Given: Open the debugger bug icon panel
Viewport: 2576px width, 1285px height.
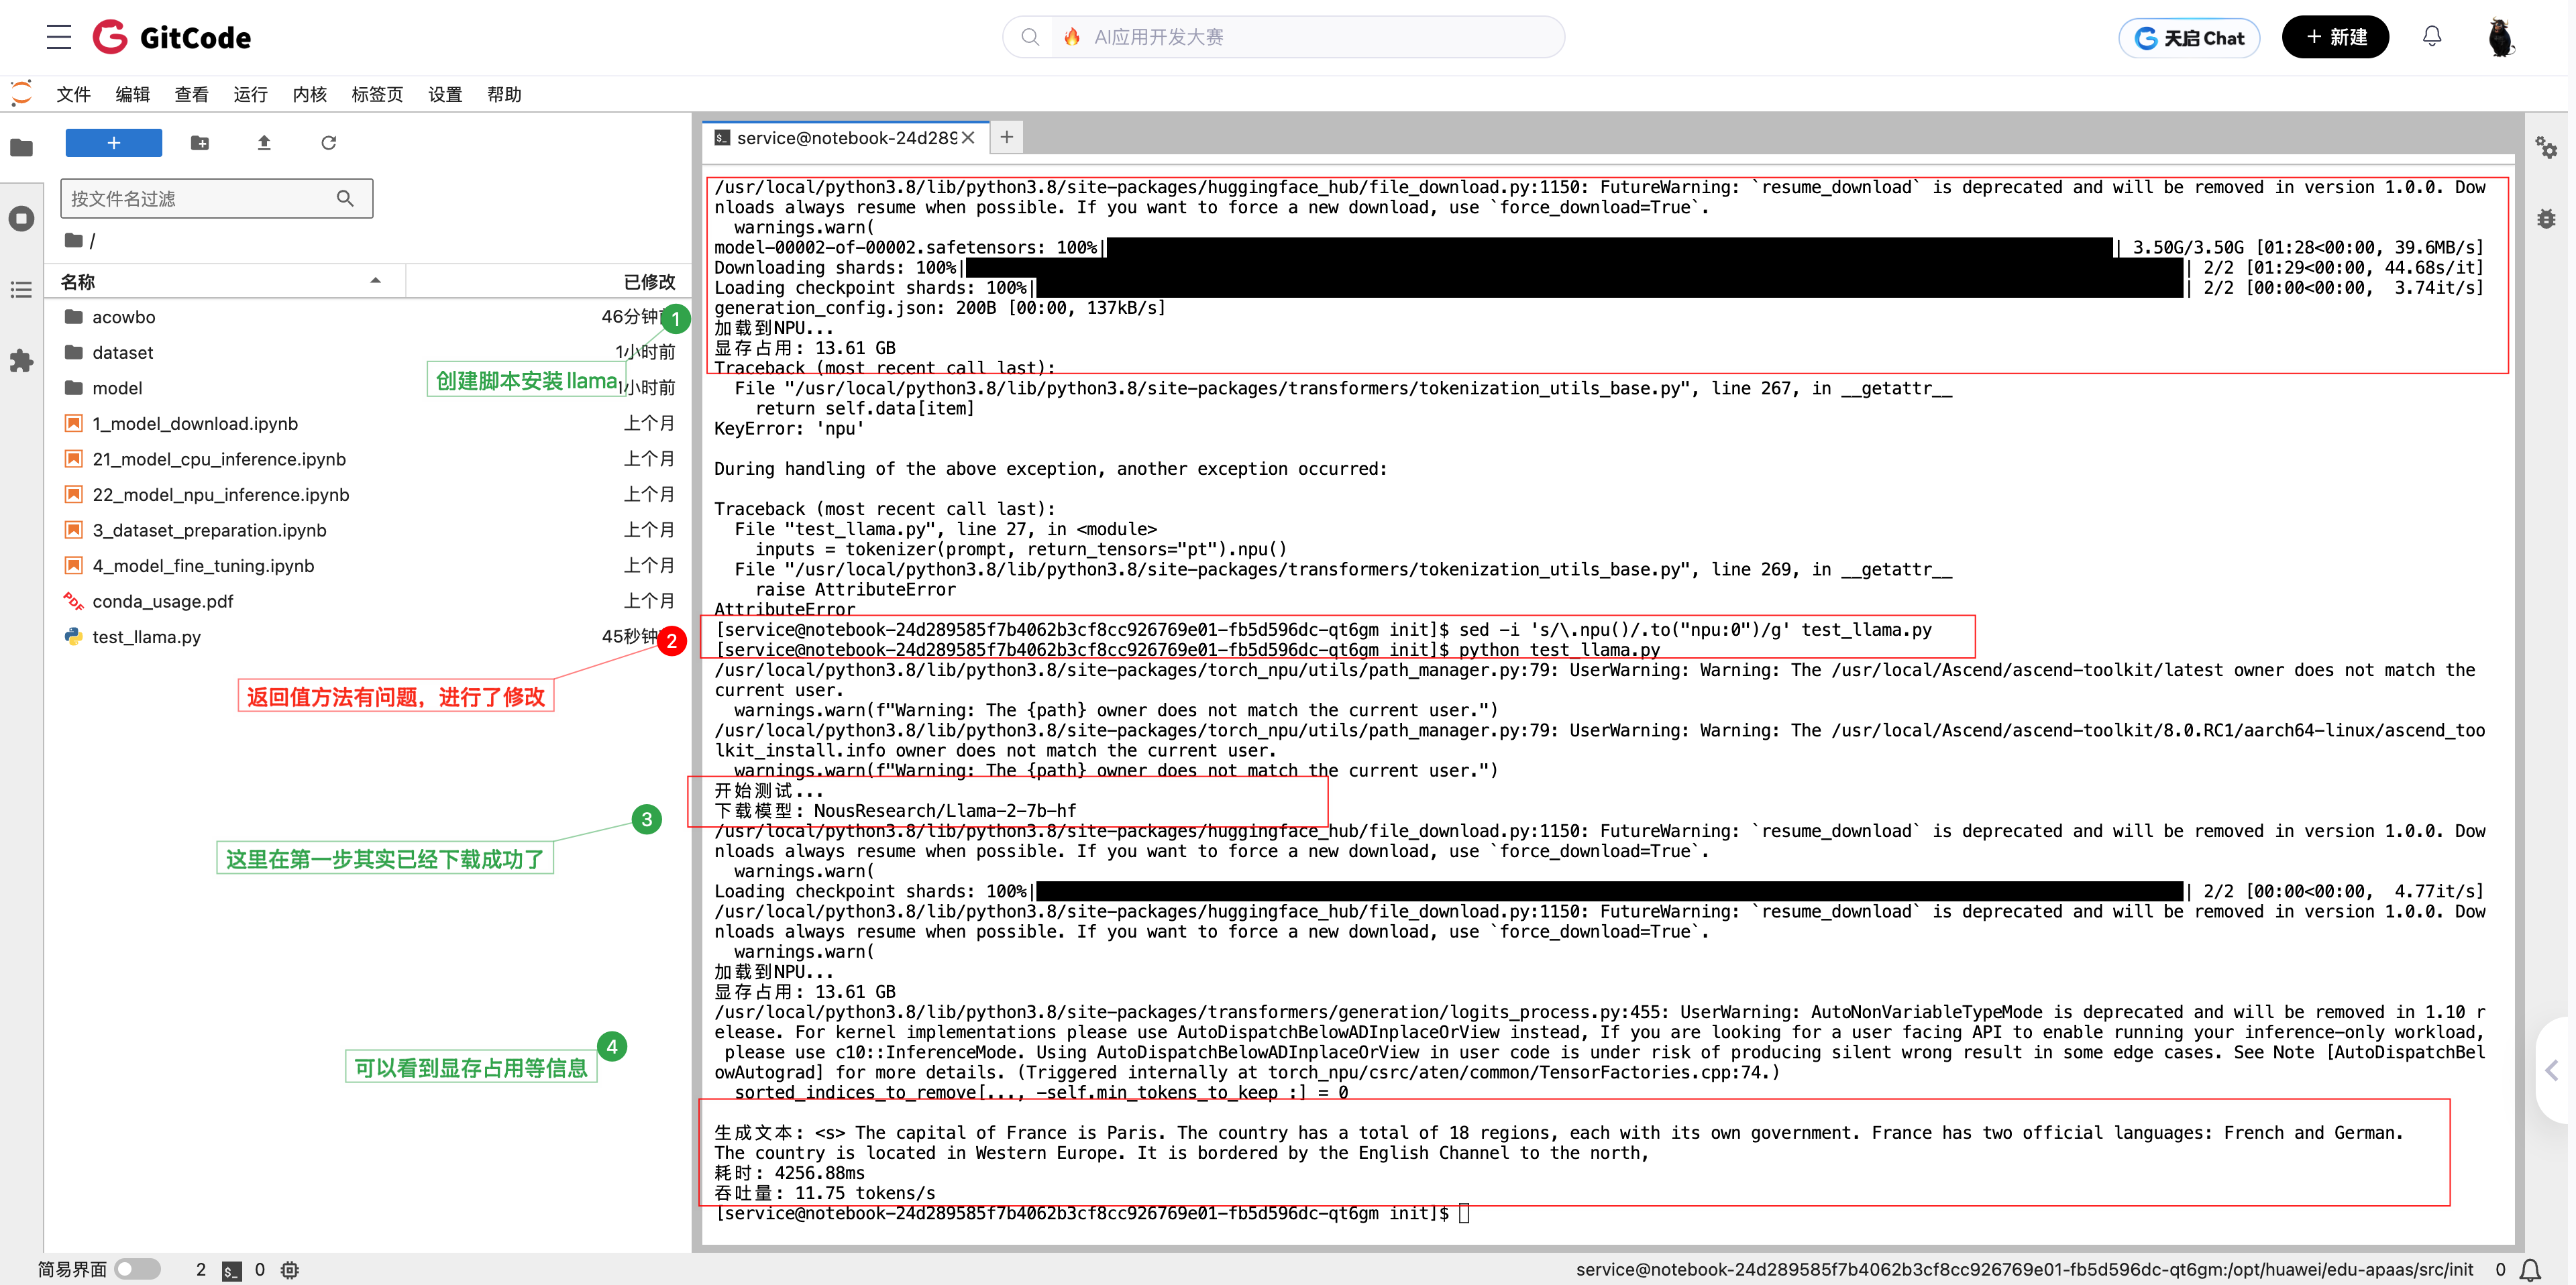Looking at the screenshot, I should (x=2546, y=219).
